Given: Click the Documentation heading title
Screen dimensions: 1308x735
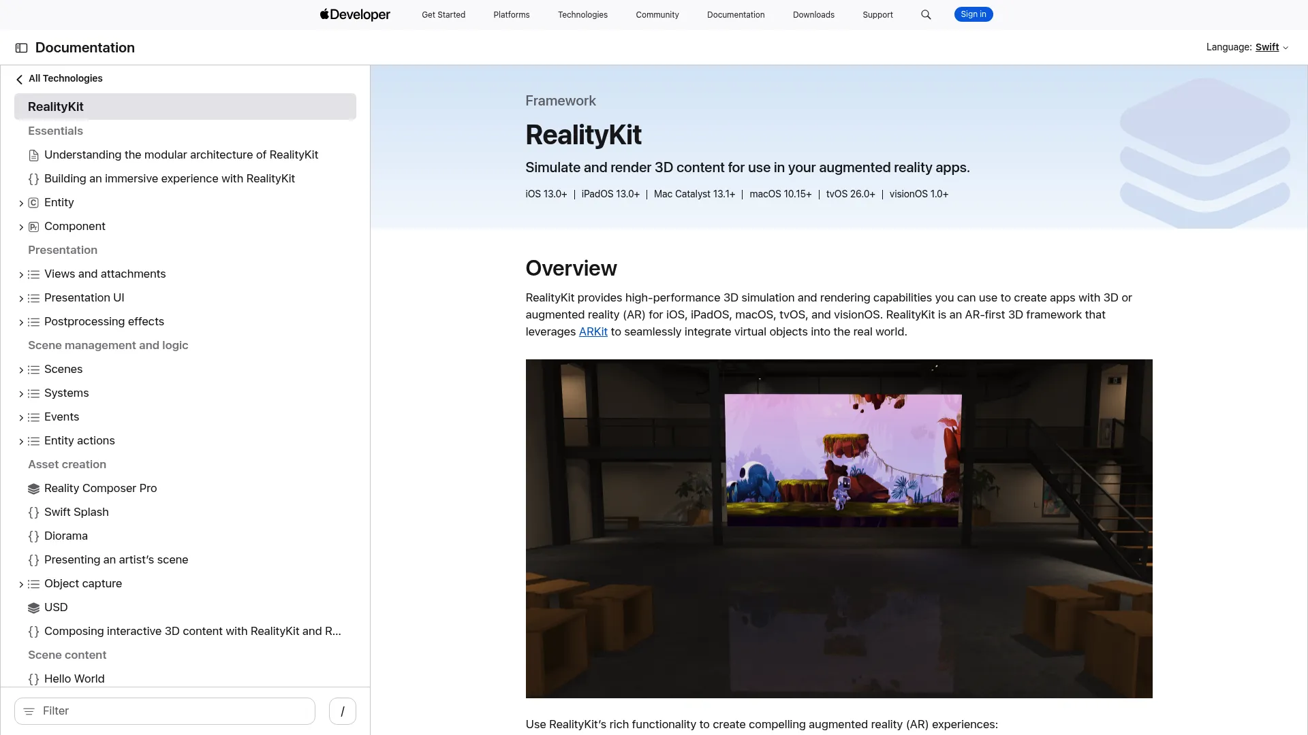Looking at the screenshot, I should (x=85, y=48).
